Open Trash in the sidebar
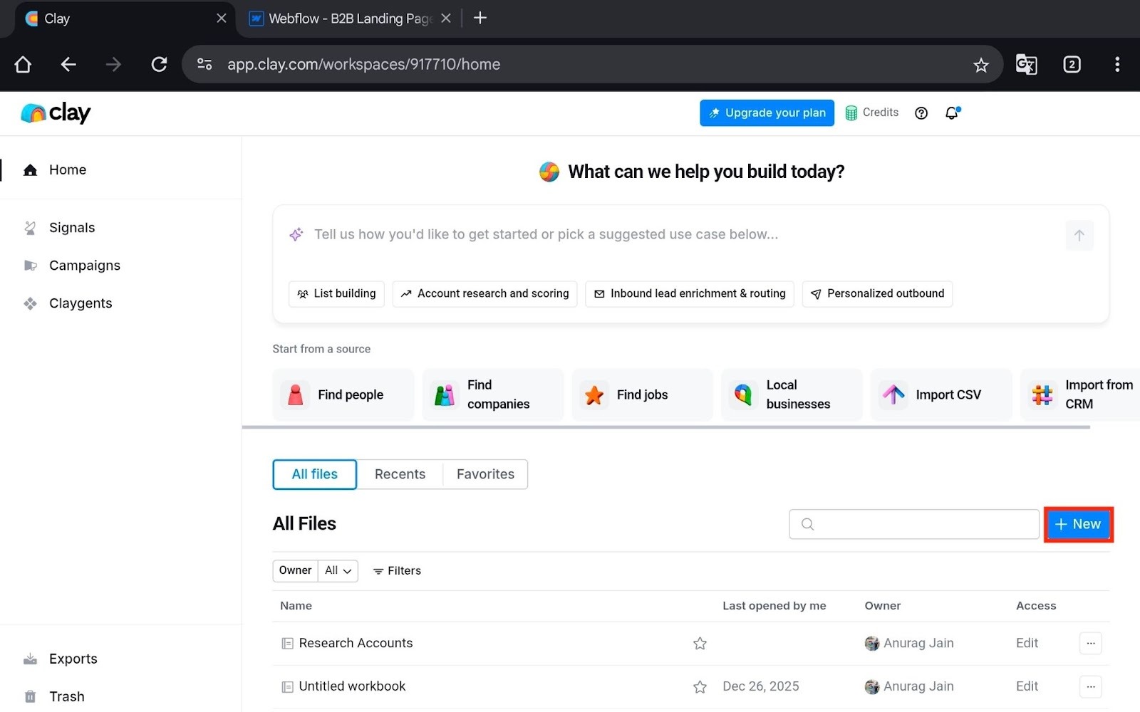 66,696
